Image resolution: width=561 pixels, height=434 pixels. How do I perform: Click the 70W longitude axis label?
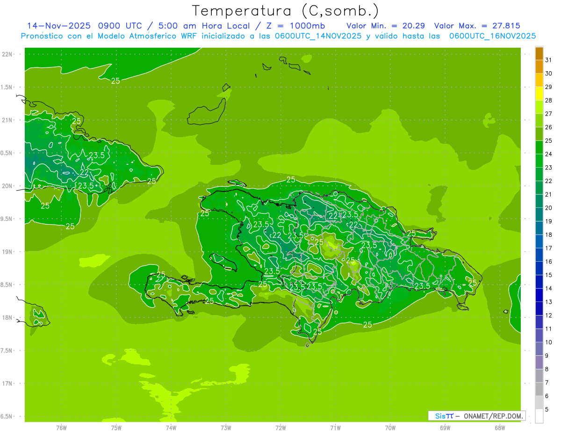pyautogui.click(x=390, y=428)
